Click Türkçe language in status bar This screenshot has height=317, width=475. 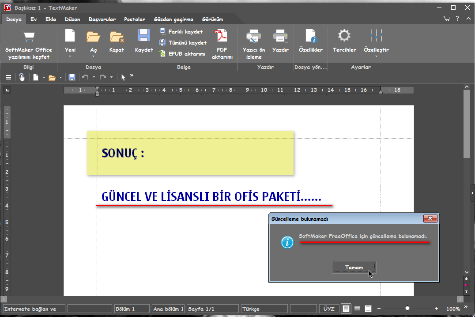pyautogui.click(x=264, y=309)
